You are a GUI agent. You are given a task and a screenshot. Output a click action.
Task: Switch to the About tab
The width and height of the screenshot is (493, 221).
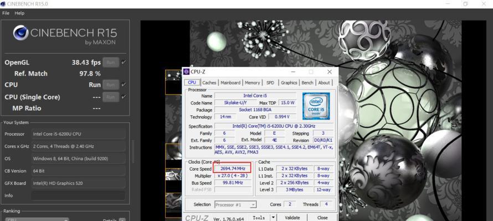324,83
